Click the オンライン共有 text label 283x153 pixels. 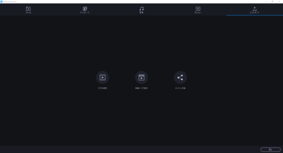click(180, 88)
